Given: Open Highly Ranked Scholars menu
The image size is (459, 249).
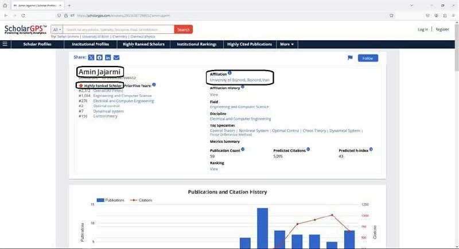Looking at the screenshot, I should pyautogui.click(x=144, y=44).
